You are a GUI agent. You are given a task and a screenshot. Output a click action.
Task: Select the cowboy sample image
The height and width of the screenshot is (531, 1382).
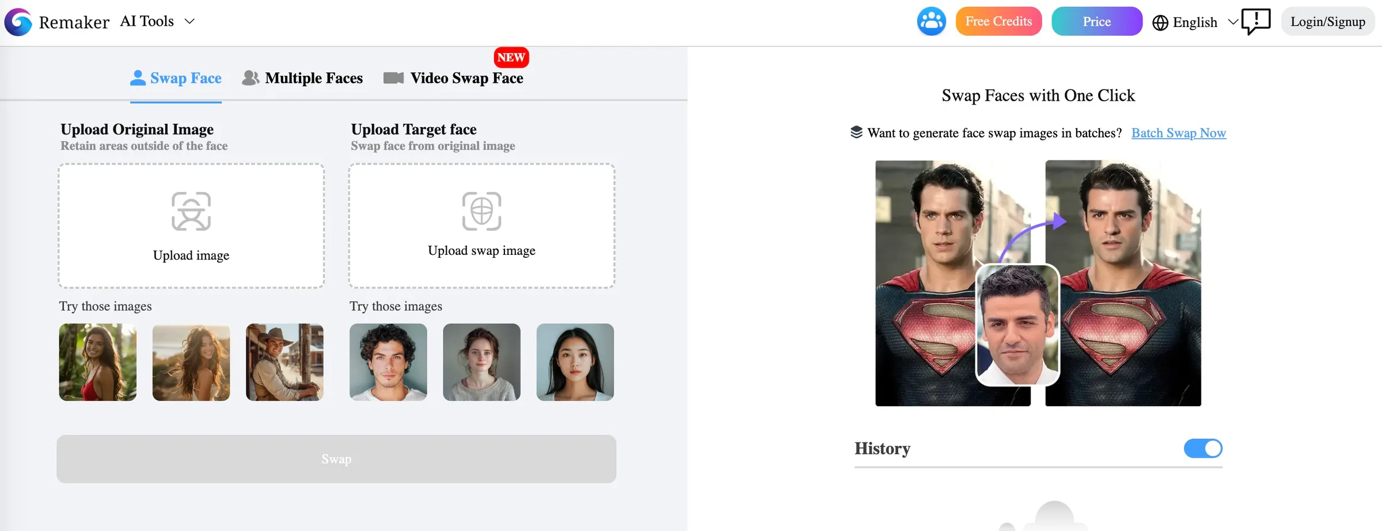tap(284, 362)
